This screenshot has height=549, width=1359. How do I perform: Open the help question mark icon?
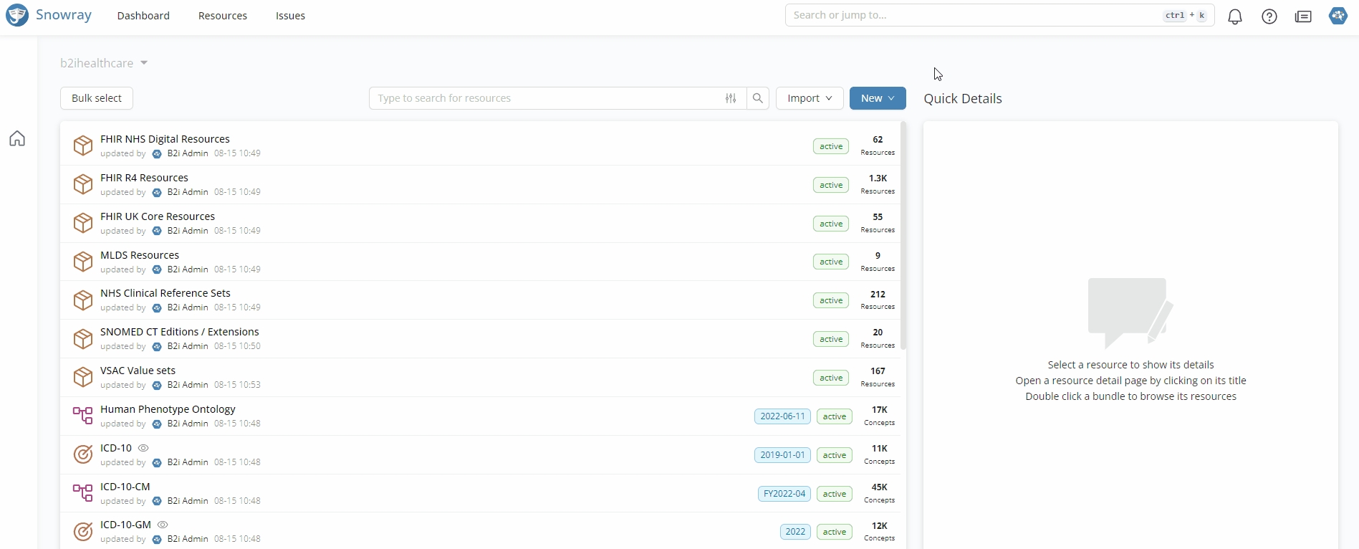(1269, 16)
